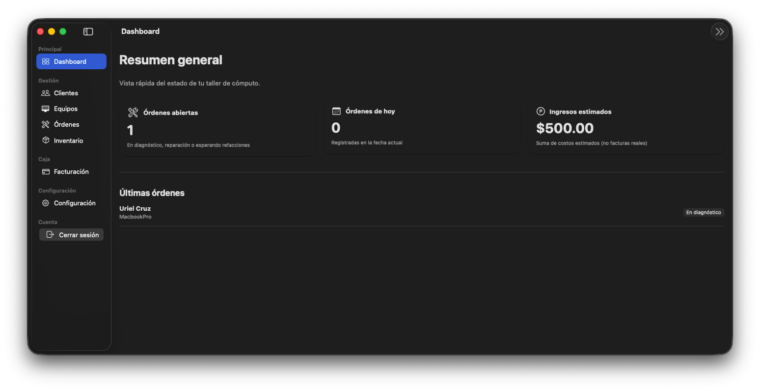
Task: Click the green fullscreen window button
Action: 63,31
